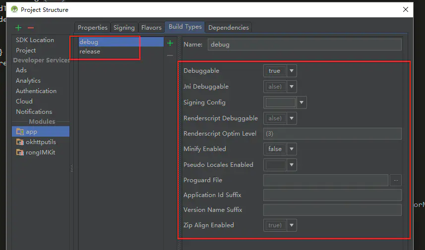
Task: Switch to the Signing tab
Action: [124, 28]
